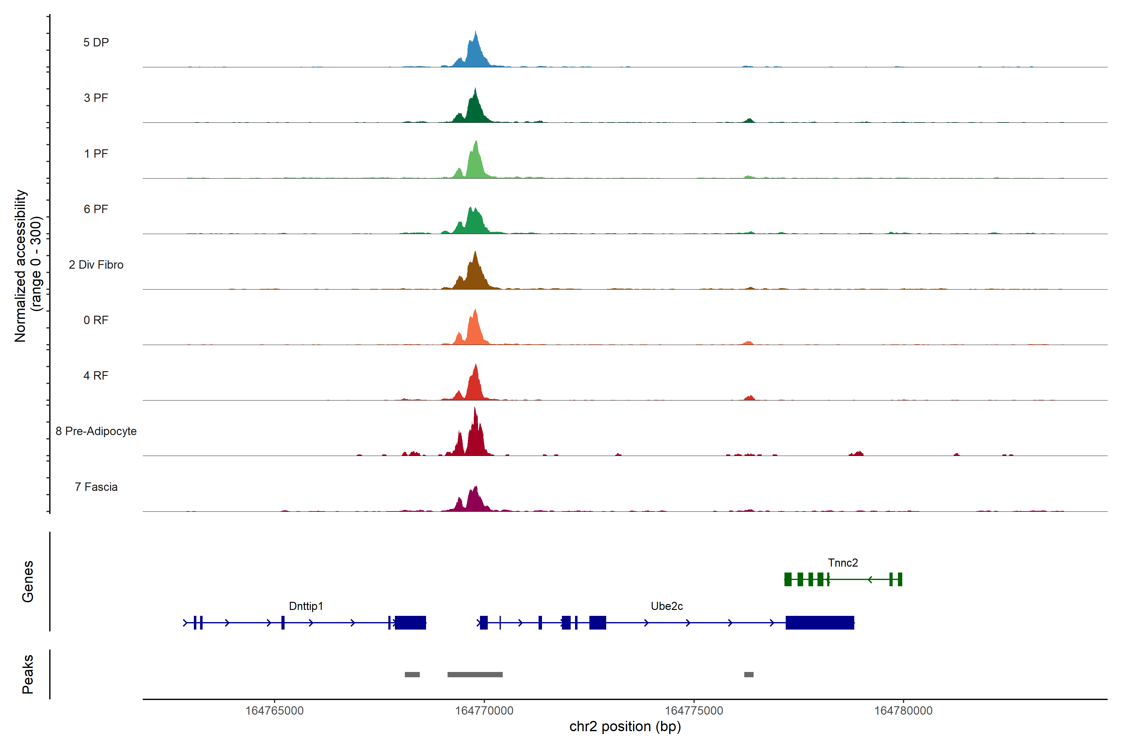1122x748 pixels.
Task: Select the 6 PF track label
Action: point(96,209)
